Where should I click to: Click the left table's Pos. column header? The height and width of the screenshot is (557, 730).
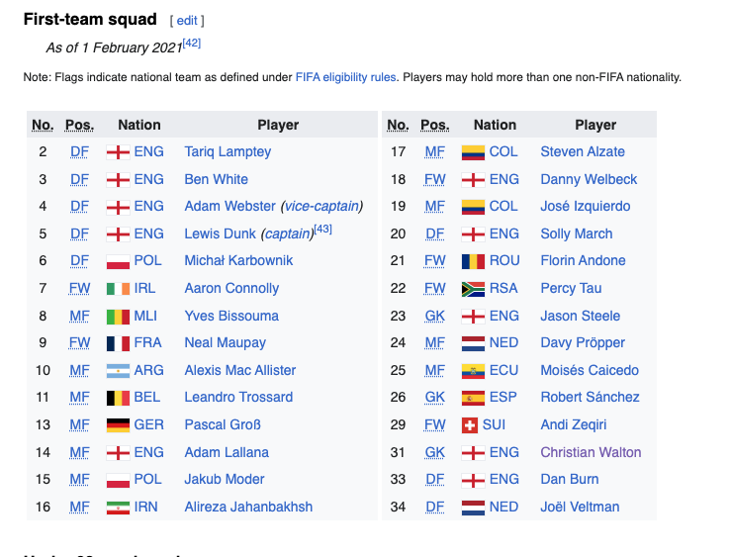point(79,125)
